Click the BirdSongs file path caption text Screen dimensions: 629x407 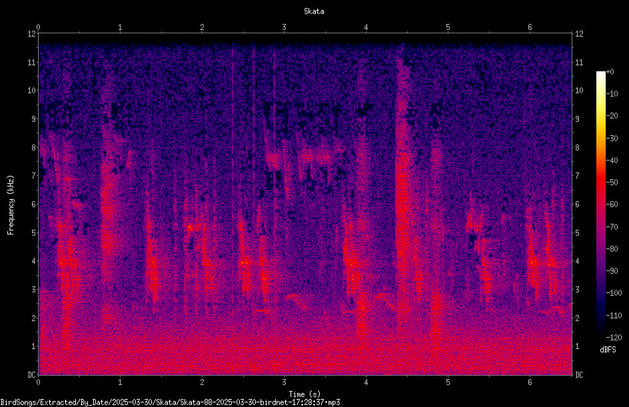pyautogui.click(x=170, y=402)
